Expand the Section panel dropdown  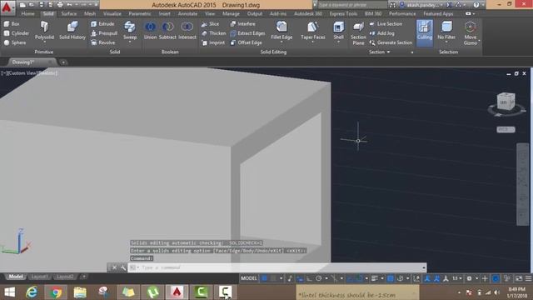pos(380,52)
